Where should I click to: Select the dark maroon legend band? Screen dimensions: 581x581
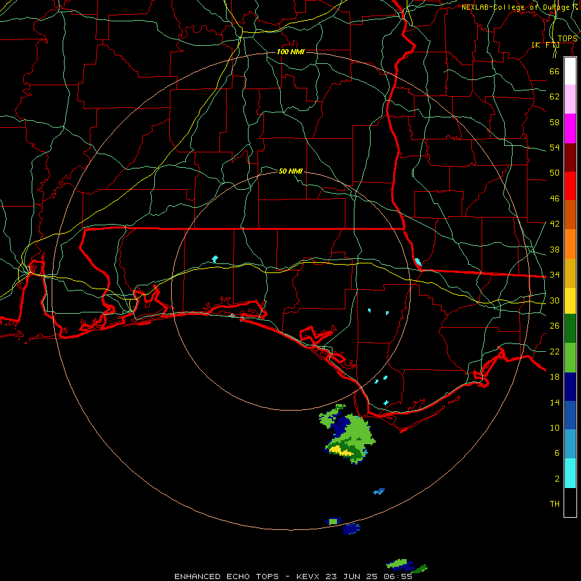tap(570, 158)
